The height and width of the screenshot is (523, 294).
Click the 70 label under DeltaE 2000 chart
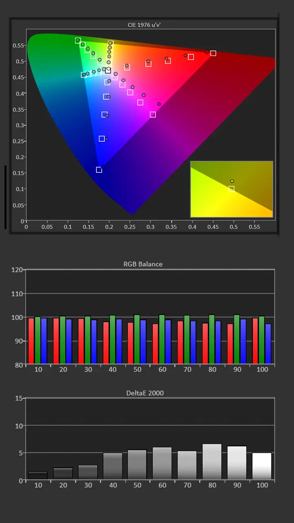click(187, 485)
